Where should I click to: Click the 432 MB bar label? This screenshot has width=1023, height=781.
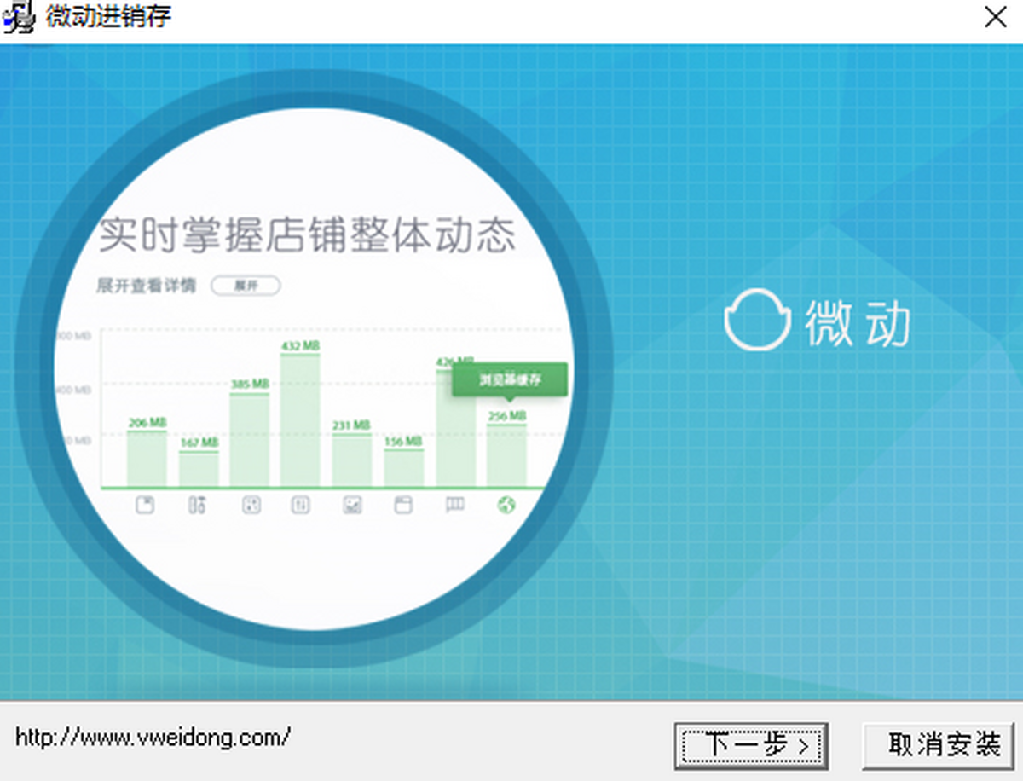click(x=300, y=345)
